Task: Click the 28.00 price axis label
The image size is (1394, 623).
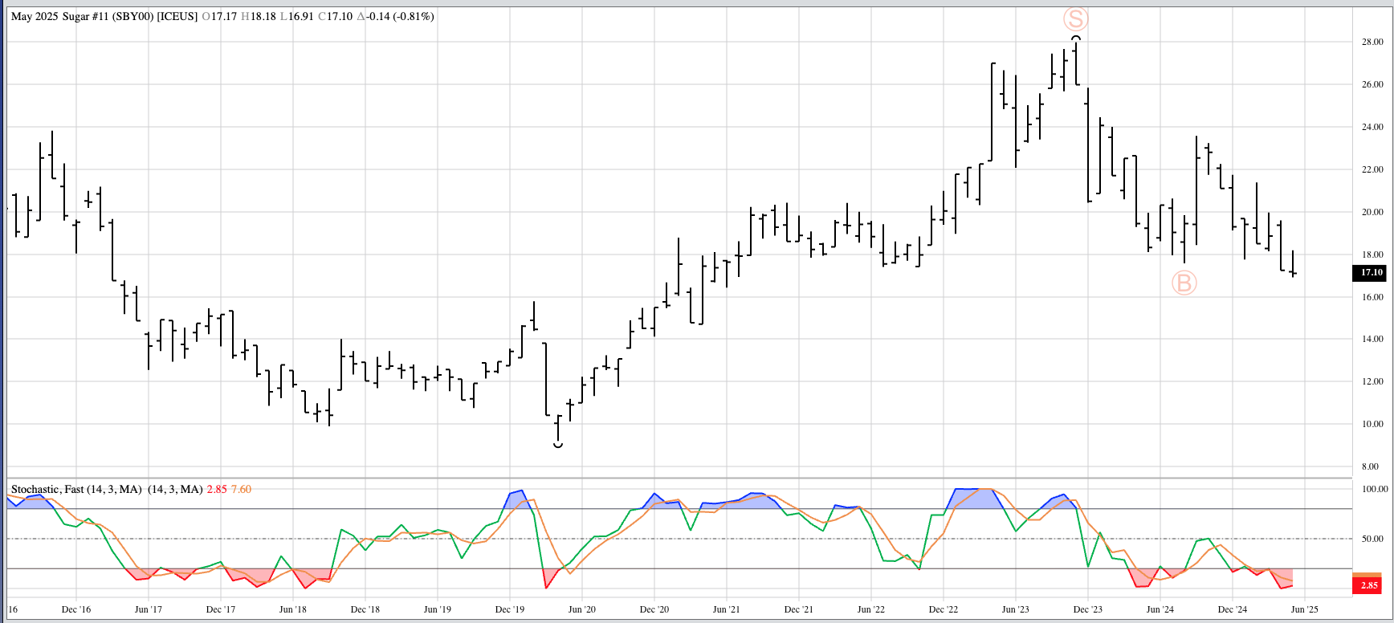Action: 1372,42
